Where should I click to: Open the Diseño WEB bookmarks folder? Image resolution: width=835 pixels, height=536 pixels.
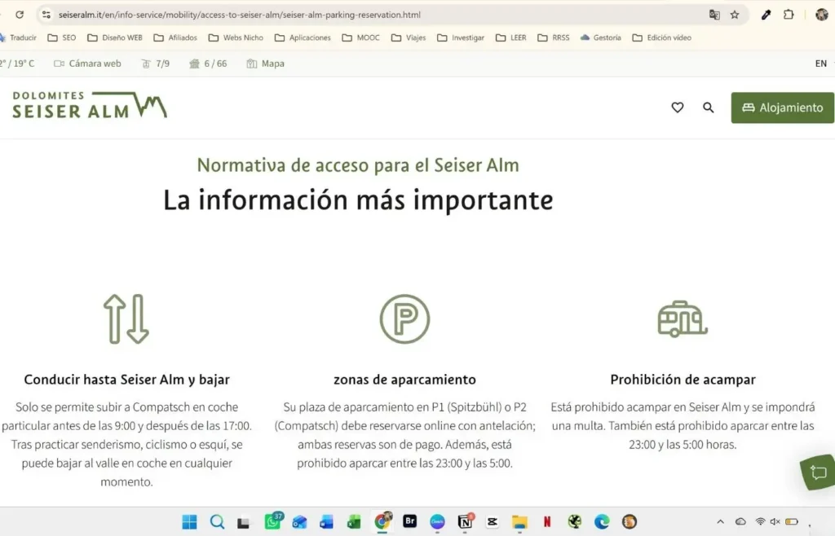coord(115,37)
